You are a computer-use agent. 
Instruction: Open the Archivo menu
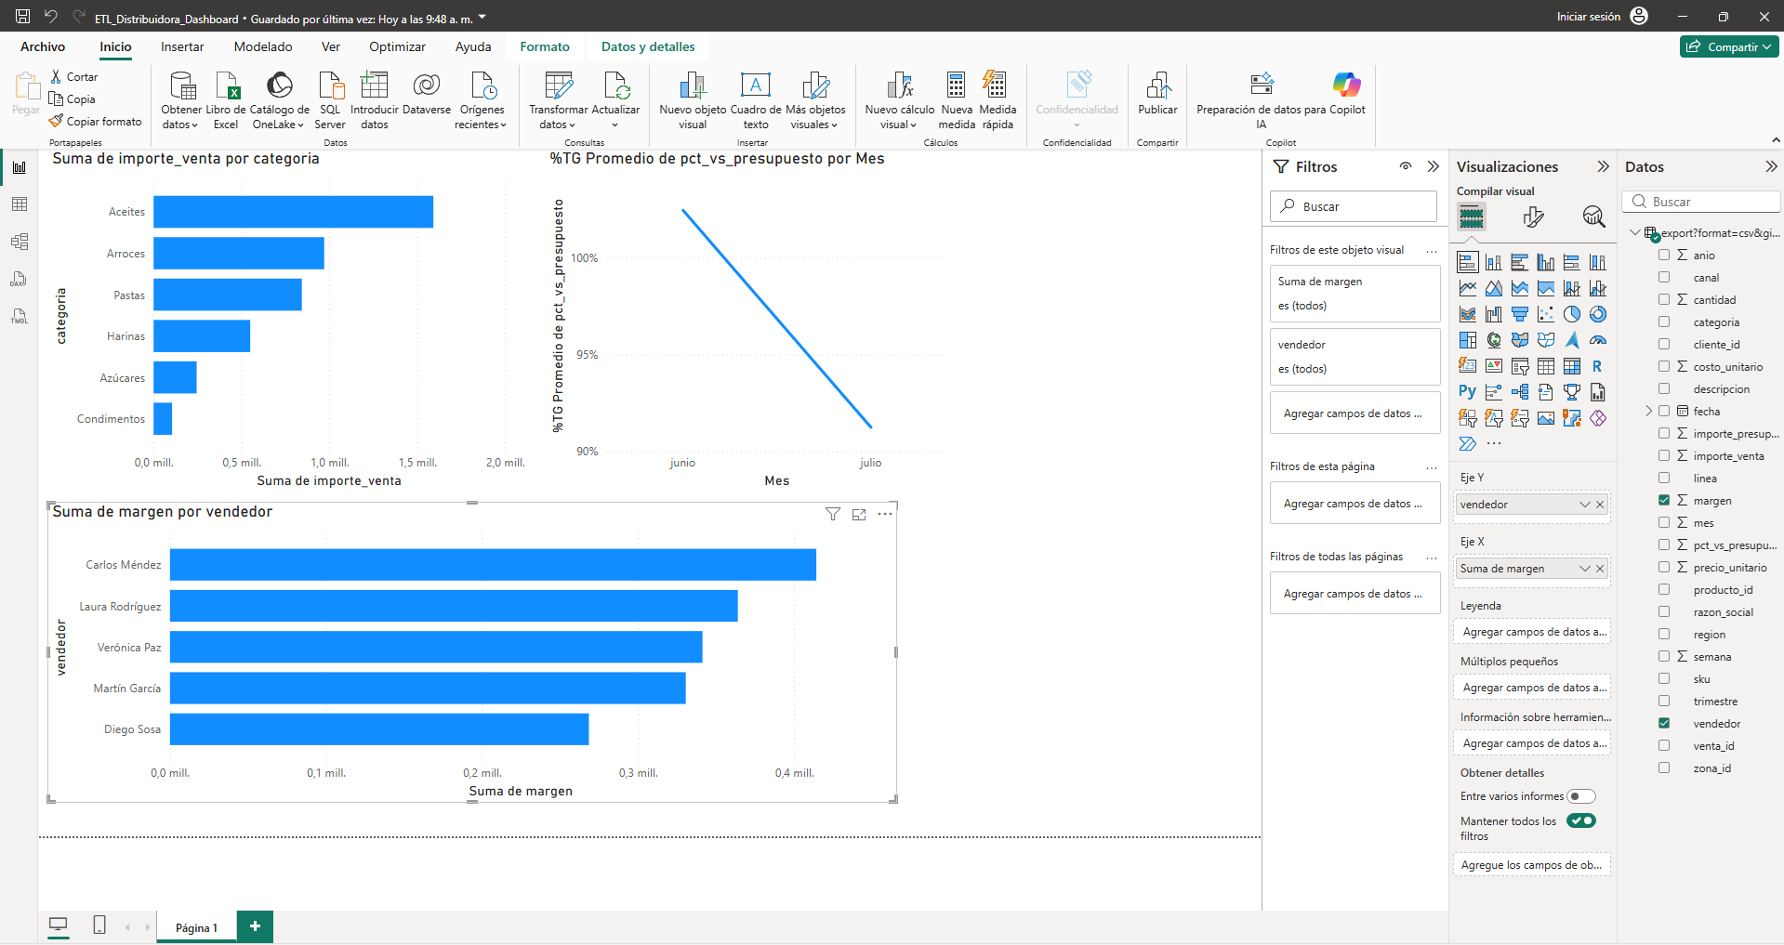pos(43,46)
